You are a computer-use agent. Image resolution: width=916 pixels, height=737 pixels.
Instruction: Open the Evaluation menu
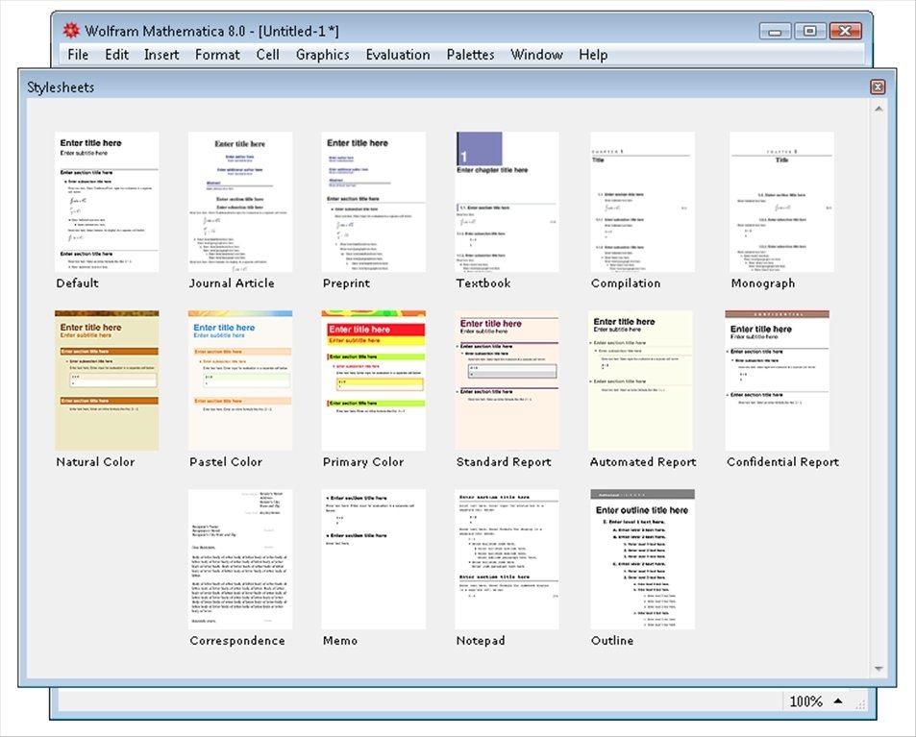click(x=398, y=55)
